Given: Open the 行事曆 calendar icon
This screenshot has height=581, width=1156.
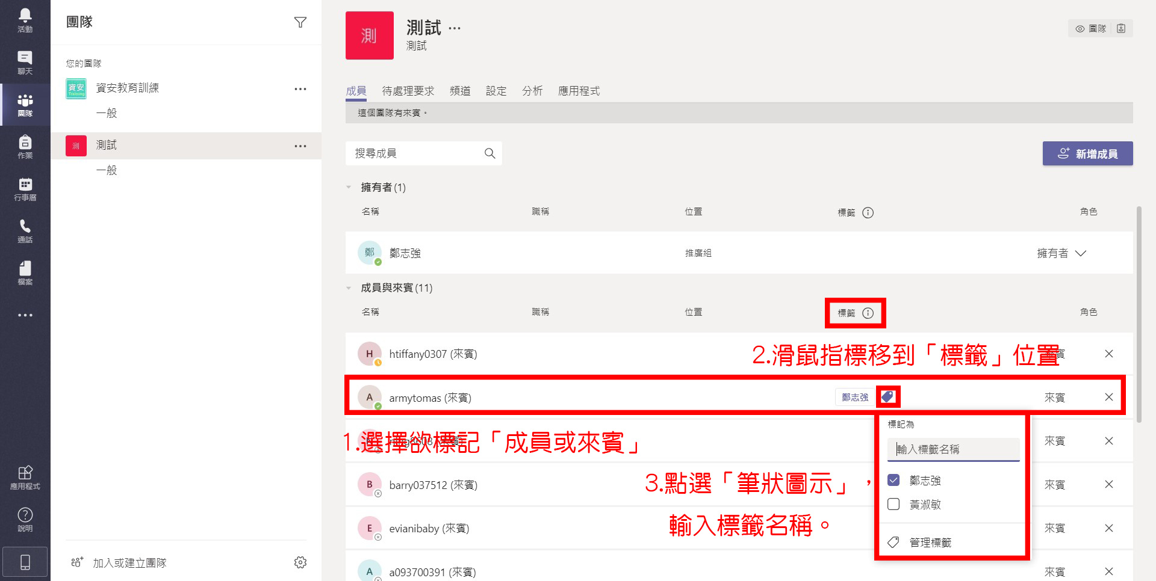Looking at the screenshot, I should (x=25, y=188).
